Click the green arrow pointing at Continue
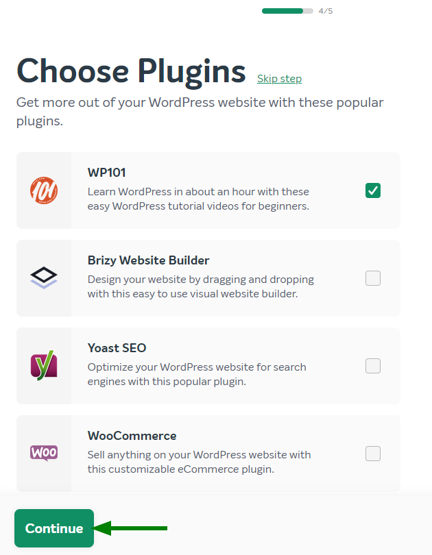 coord(130,528)
